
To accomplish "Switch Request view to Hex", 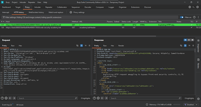I will pos(20,46).
